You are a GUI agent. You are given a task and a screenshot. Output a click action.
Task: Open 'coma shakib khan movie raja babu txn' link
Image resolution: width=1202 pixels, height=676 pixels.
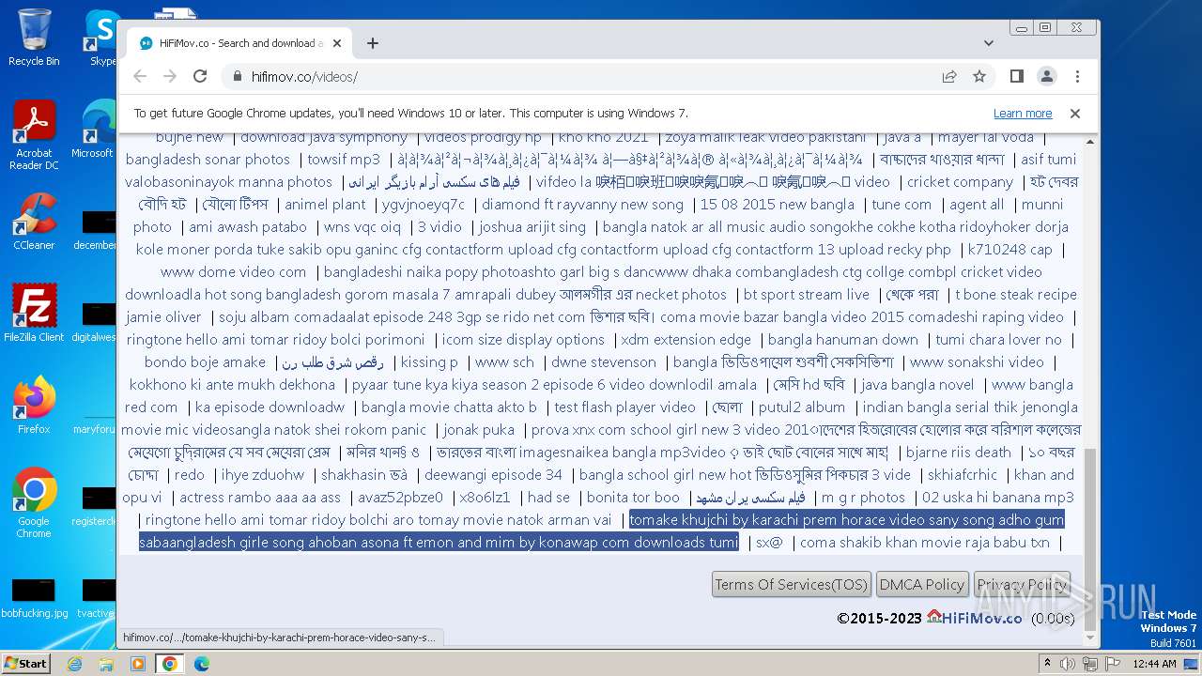tap(925, 542)
